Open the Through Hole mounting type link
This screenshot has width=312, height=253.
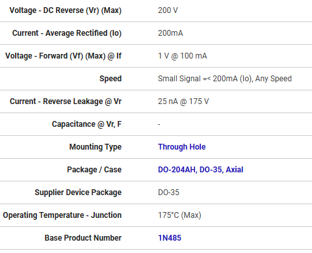181,147
